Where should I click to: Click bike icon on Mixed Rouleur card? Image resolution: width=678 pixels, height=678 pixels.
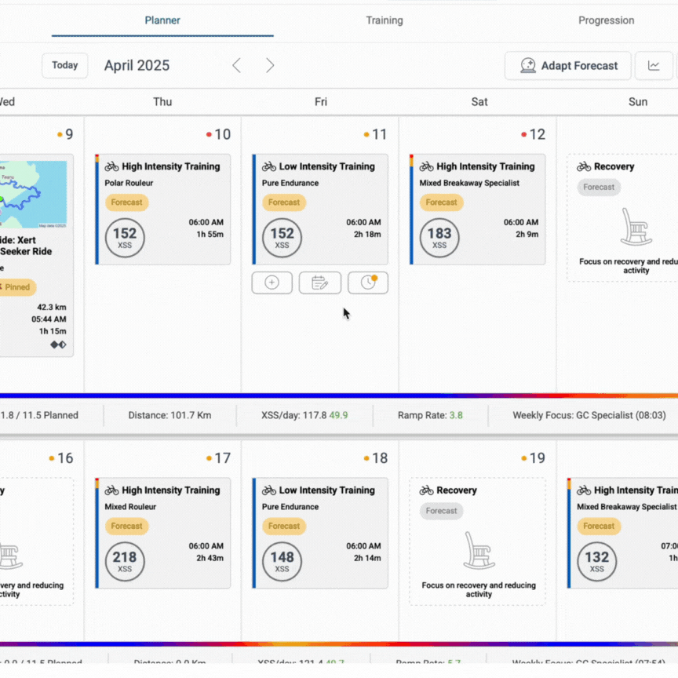click(111, 490)
